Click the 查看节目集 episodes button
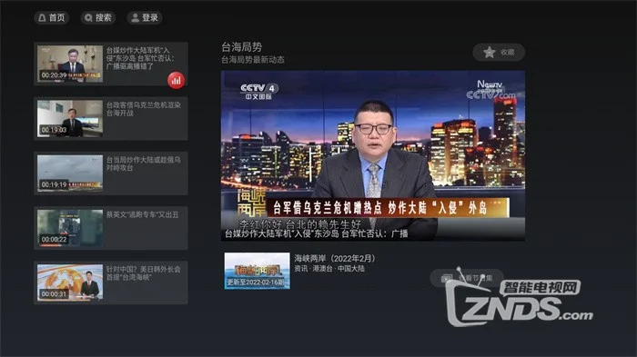 click(x=467, y=278)
